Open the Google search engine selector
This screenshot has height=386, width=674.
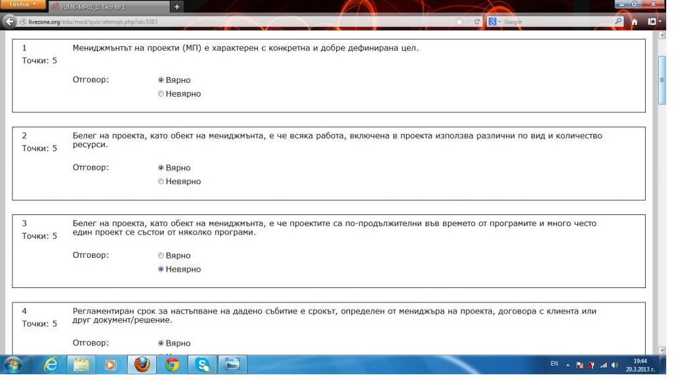click(494, 22)
